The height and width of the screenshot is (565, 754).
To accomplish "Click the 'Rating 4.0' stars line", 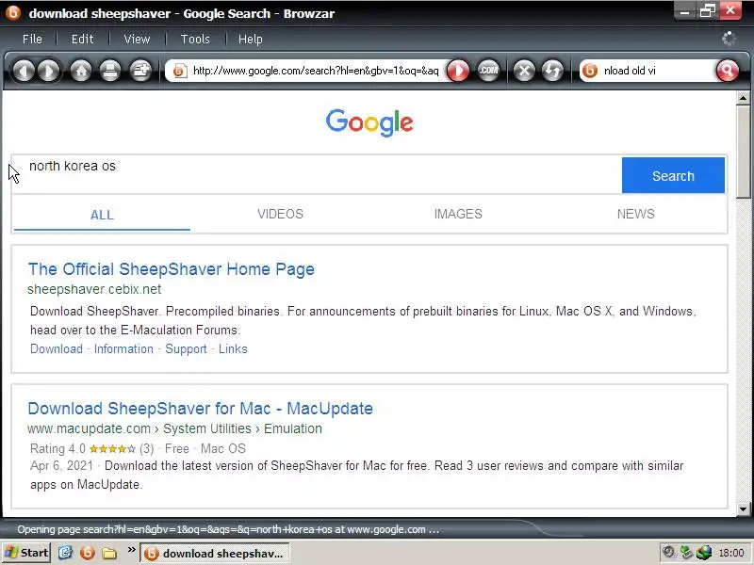I will point(138,449).
